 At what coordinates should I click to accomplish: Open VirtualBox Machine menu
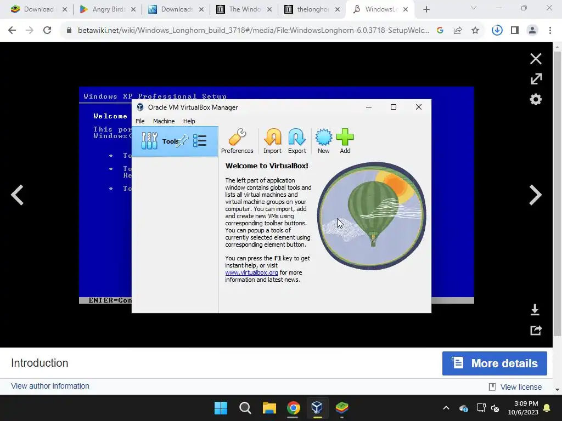(164, 121)
